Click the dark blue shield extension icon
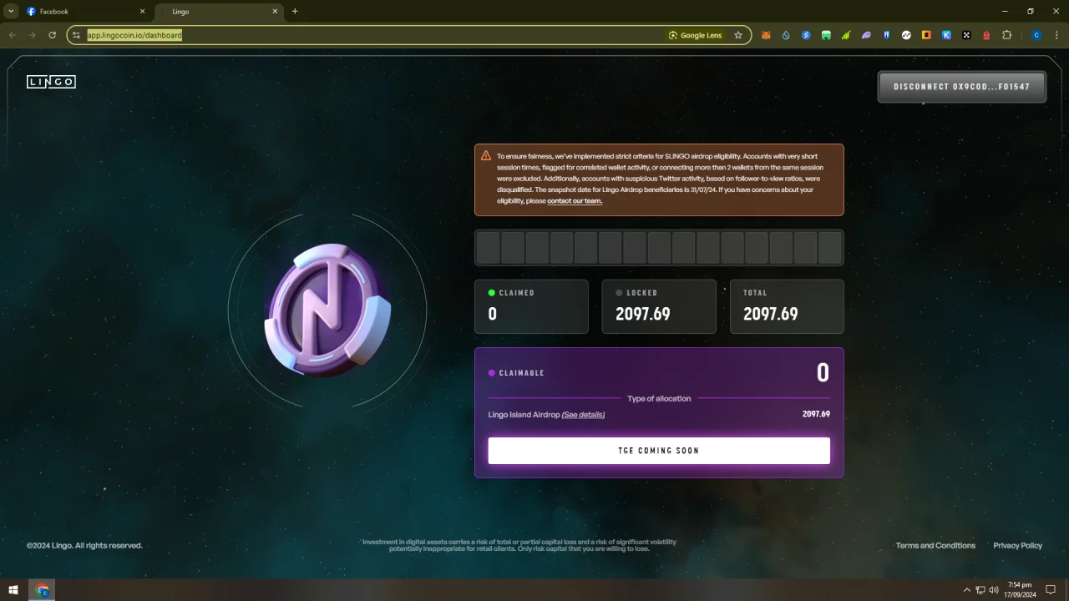 tap(886, 35)
